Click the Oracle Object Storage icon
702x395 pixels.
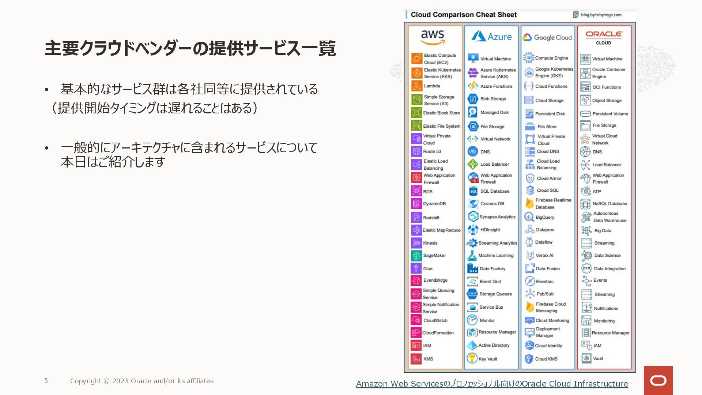pos(585,100)
